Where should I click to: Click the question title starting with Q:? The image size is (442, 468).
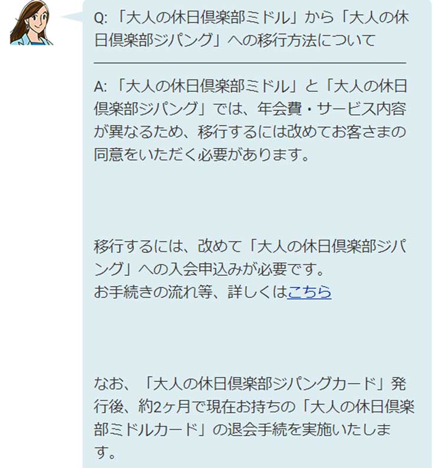(x=250, y=29)
